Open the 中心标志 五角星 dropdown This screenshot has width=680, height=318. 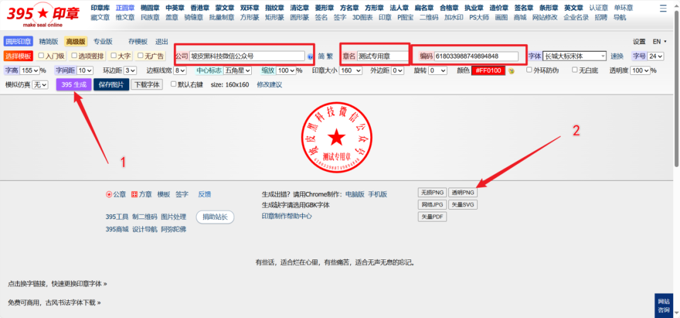(237, 71)
